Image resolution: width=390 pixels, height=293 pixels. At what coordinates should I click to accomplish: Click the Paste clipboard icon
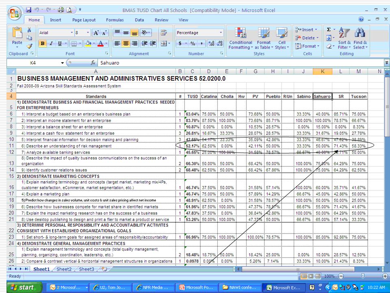tap(17, 33)
